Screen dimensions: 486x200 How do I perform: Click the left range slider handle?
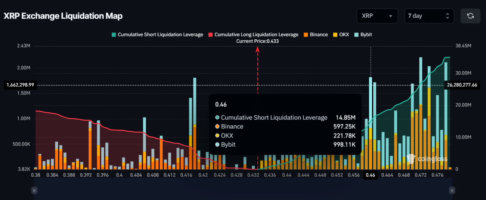point(34,190)
